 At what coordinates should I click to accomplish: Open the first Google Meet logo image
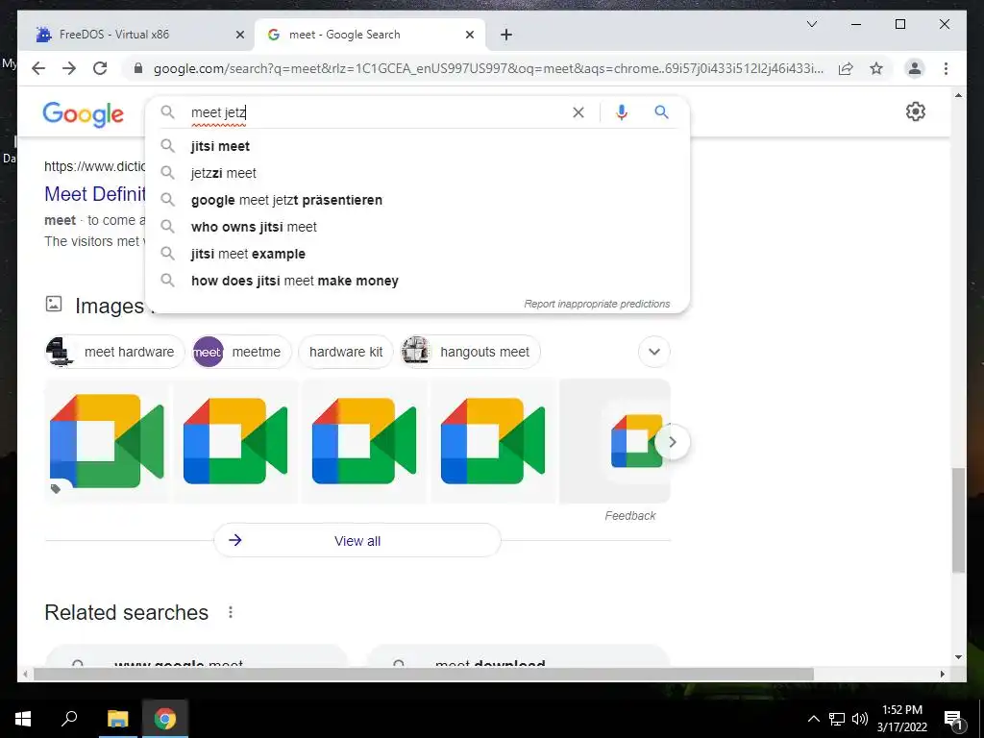click(x=108, y=440)
